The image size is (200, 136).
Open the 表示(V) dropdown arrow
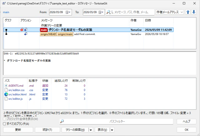pos(112,130)
